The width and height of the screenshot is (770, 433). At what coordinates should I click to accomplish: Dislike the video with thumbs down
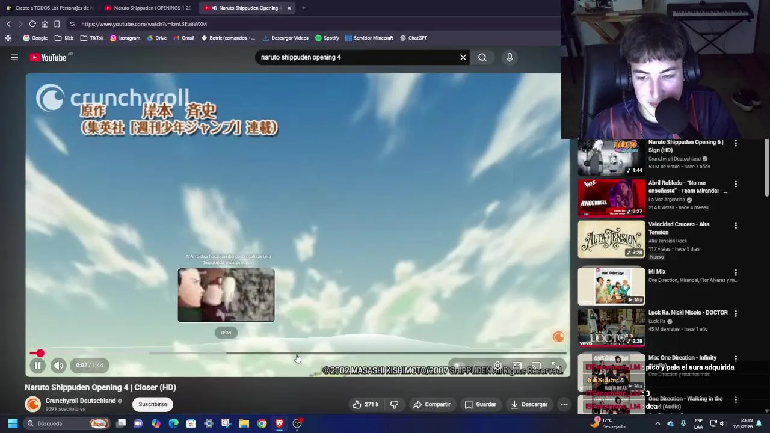[x=395, y=404]
